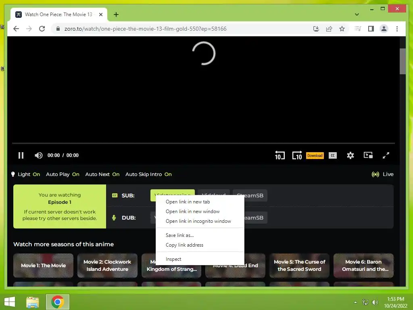
Task: Open the Windows Start menu
Action: [x=10, y=302]
